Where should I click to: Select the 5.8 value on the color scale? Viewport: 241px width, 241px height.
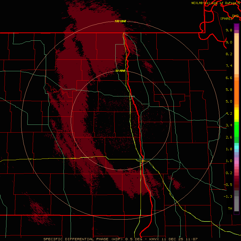229,90
